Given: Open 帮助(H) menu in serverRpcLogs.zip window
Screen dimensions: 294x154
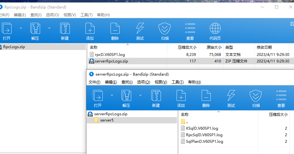Looking at the screenshot, I should click(194, 82).
